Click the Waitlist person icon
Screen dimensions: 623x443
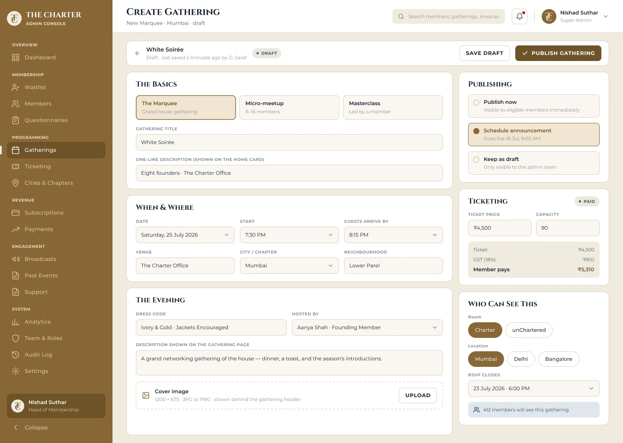pos(16,87)
